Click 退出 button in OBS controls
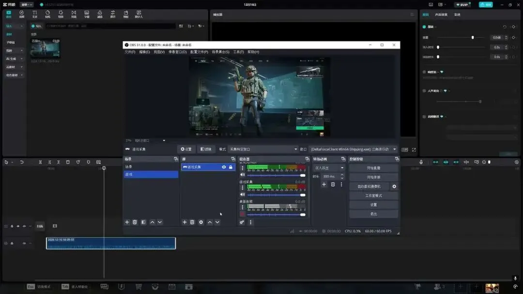523x294 pixels. click(373, 214)
